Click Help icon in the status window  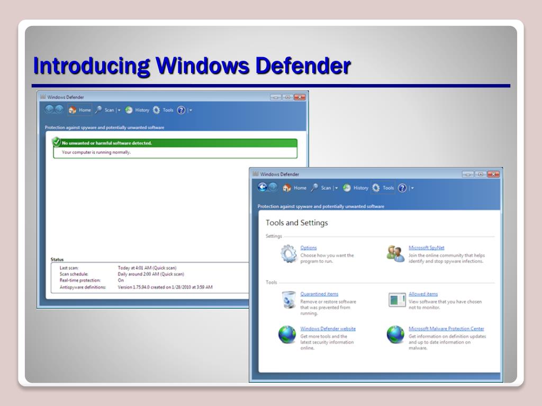click(x=181, y=110)
